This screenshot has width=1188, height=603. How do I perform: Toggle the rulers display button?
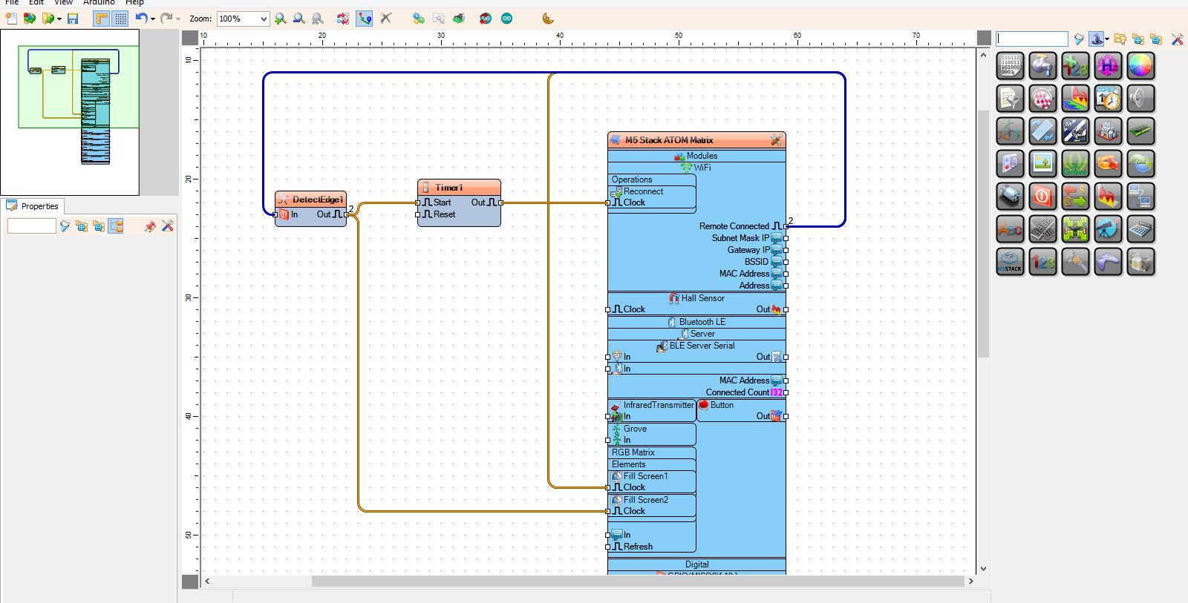[101, 19]
